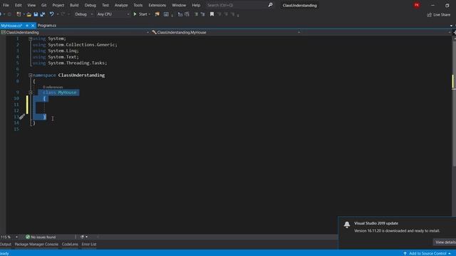Open the Test menu

[x=105, y=5]
